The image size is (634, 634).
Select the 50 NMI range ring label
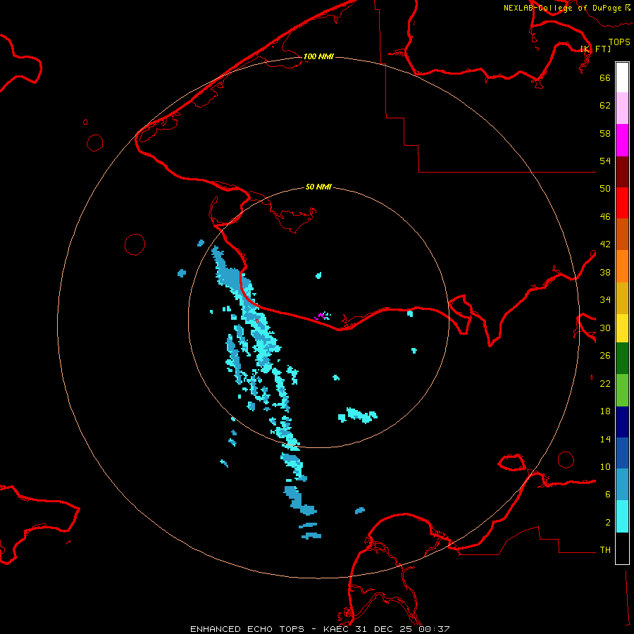[318, 187]
